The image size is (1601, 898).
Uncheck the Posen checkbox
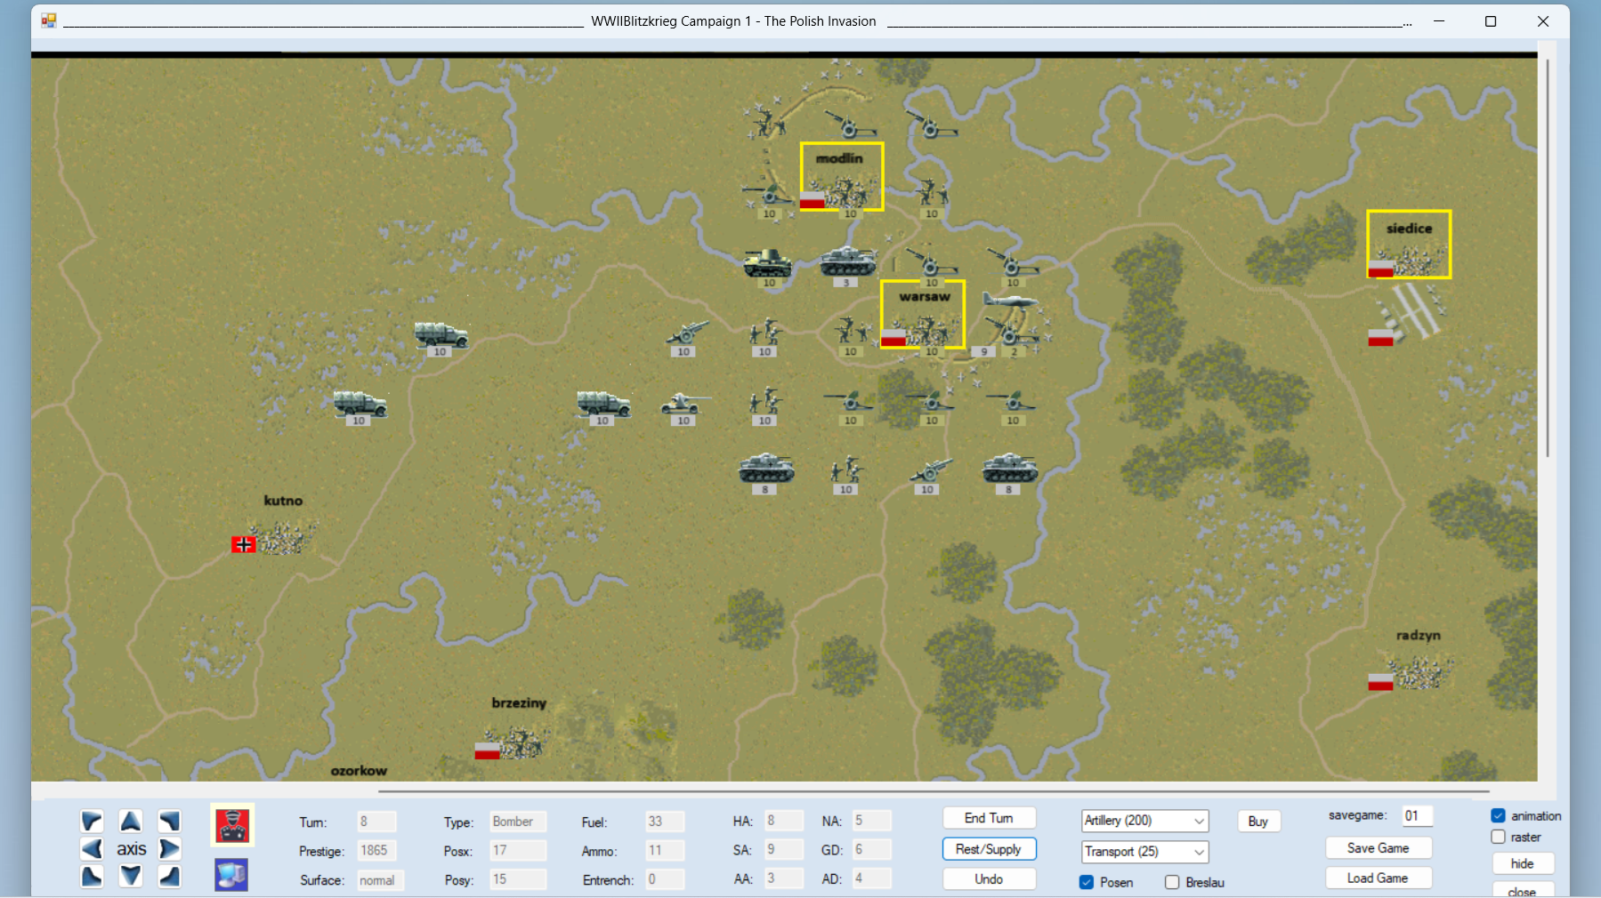coord(1087,882)
